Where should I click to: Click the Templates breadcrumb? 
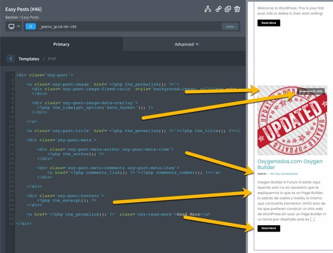pyautogui.click(x=29, y=59)
